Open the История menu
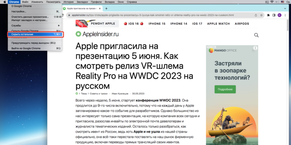Screen dimensions: 291x145 [68, 2]
